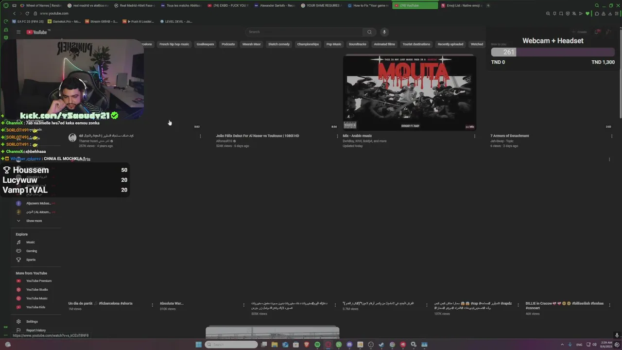Open YouTube Kids from sidebar
Screen dimensions: 622x350
point(35,307)
